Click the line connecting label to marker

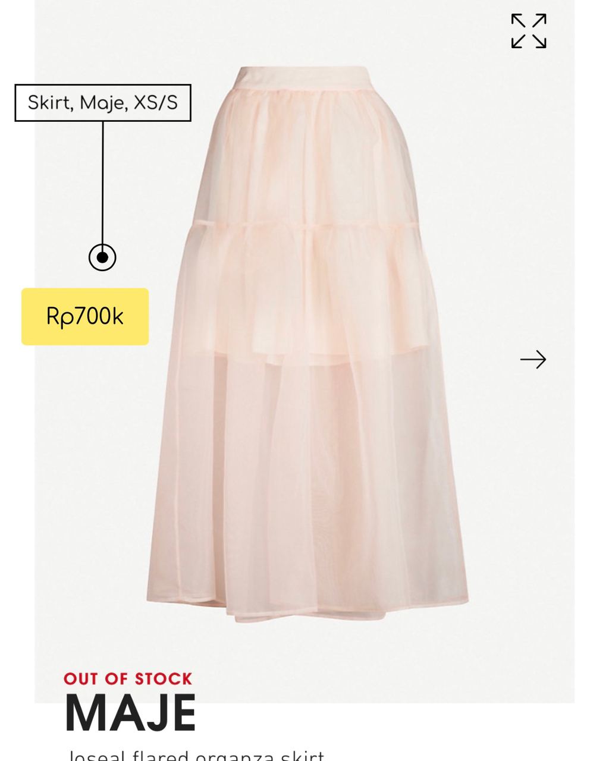pyautogui.click(x=102, y=183)
